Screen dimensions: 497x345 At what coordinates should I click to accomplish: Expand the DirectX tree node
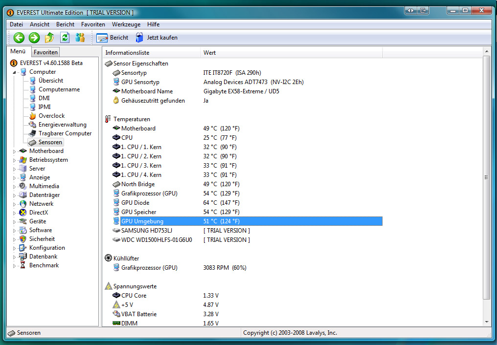14,213
